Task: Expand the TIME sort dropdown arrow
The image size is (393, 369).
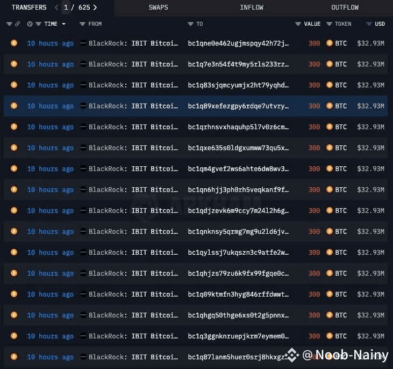Action: (63, 24)
